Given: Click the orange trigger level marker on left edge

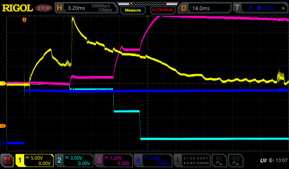Looking at the screenshot, I should 3,126.
